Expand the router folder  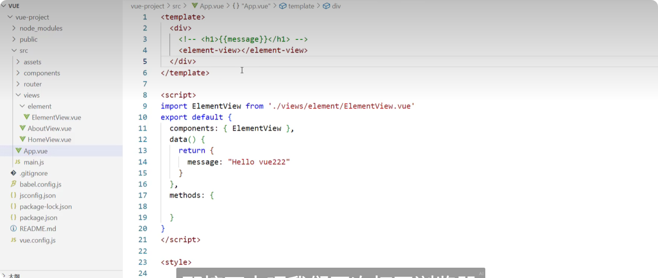[x=18, y=84]
